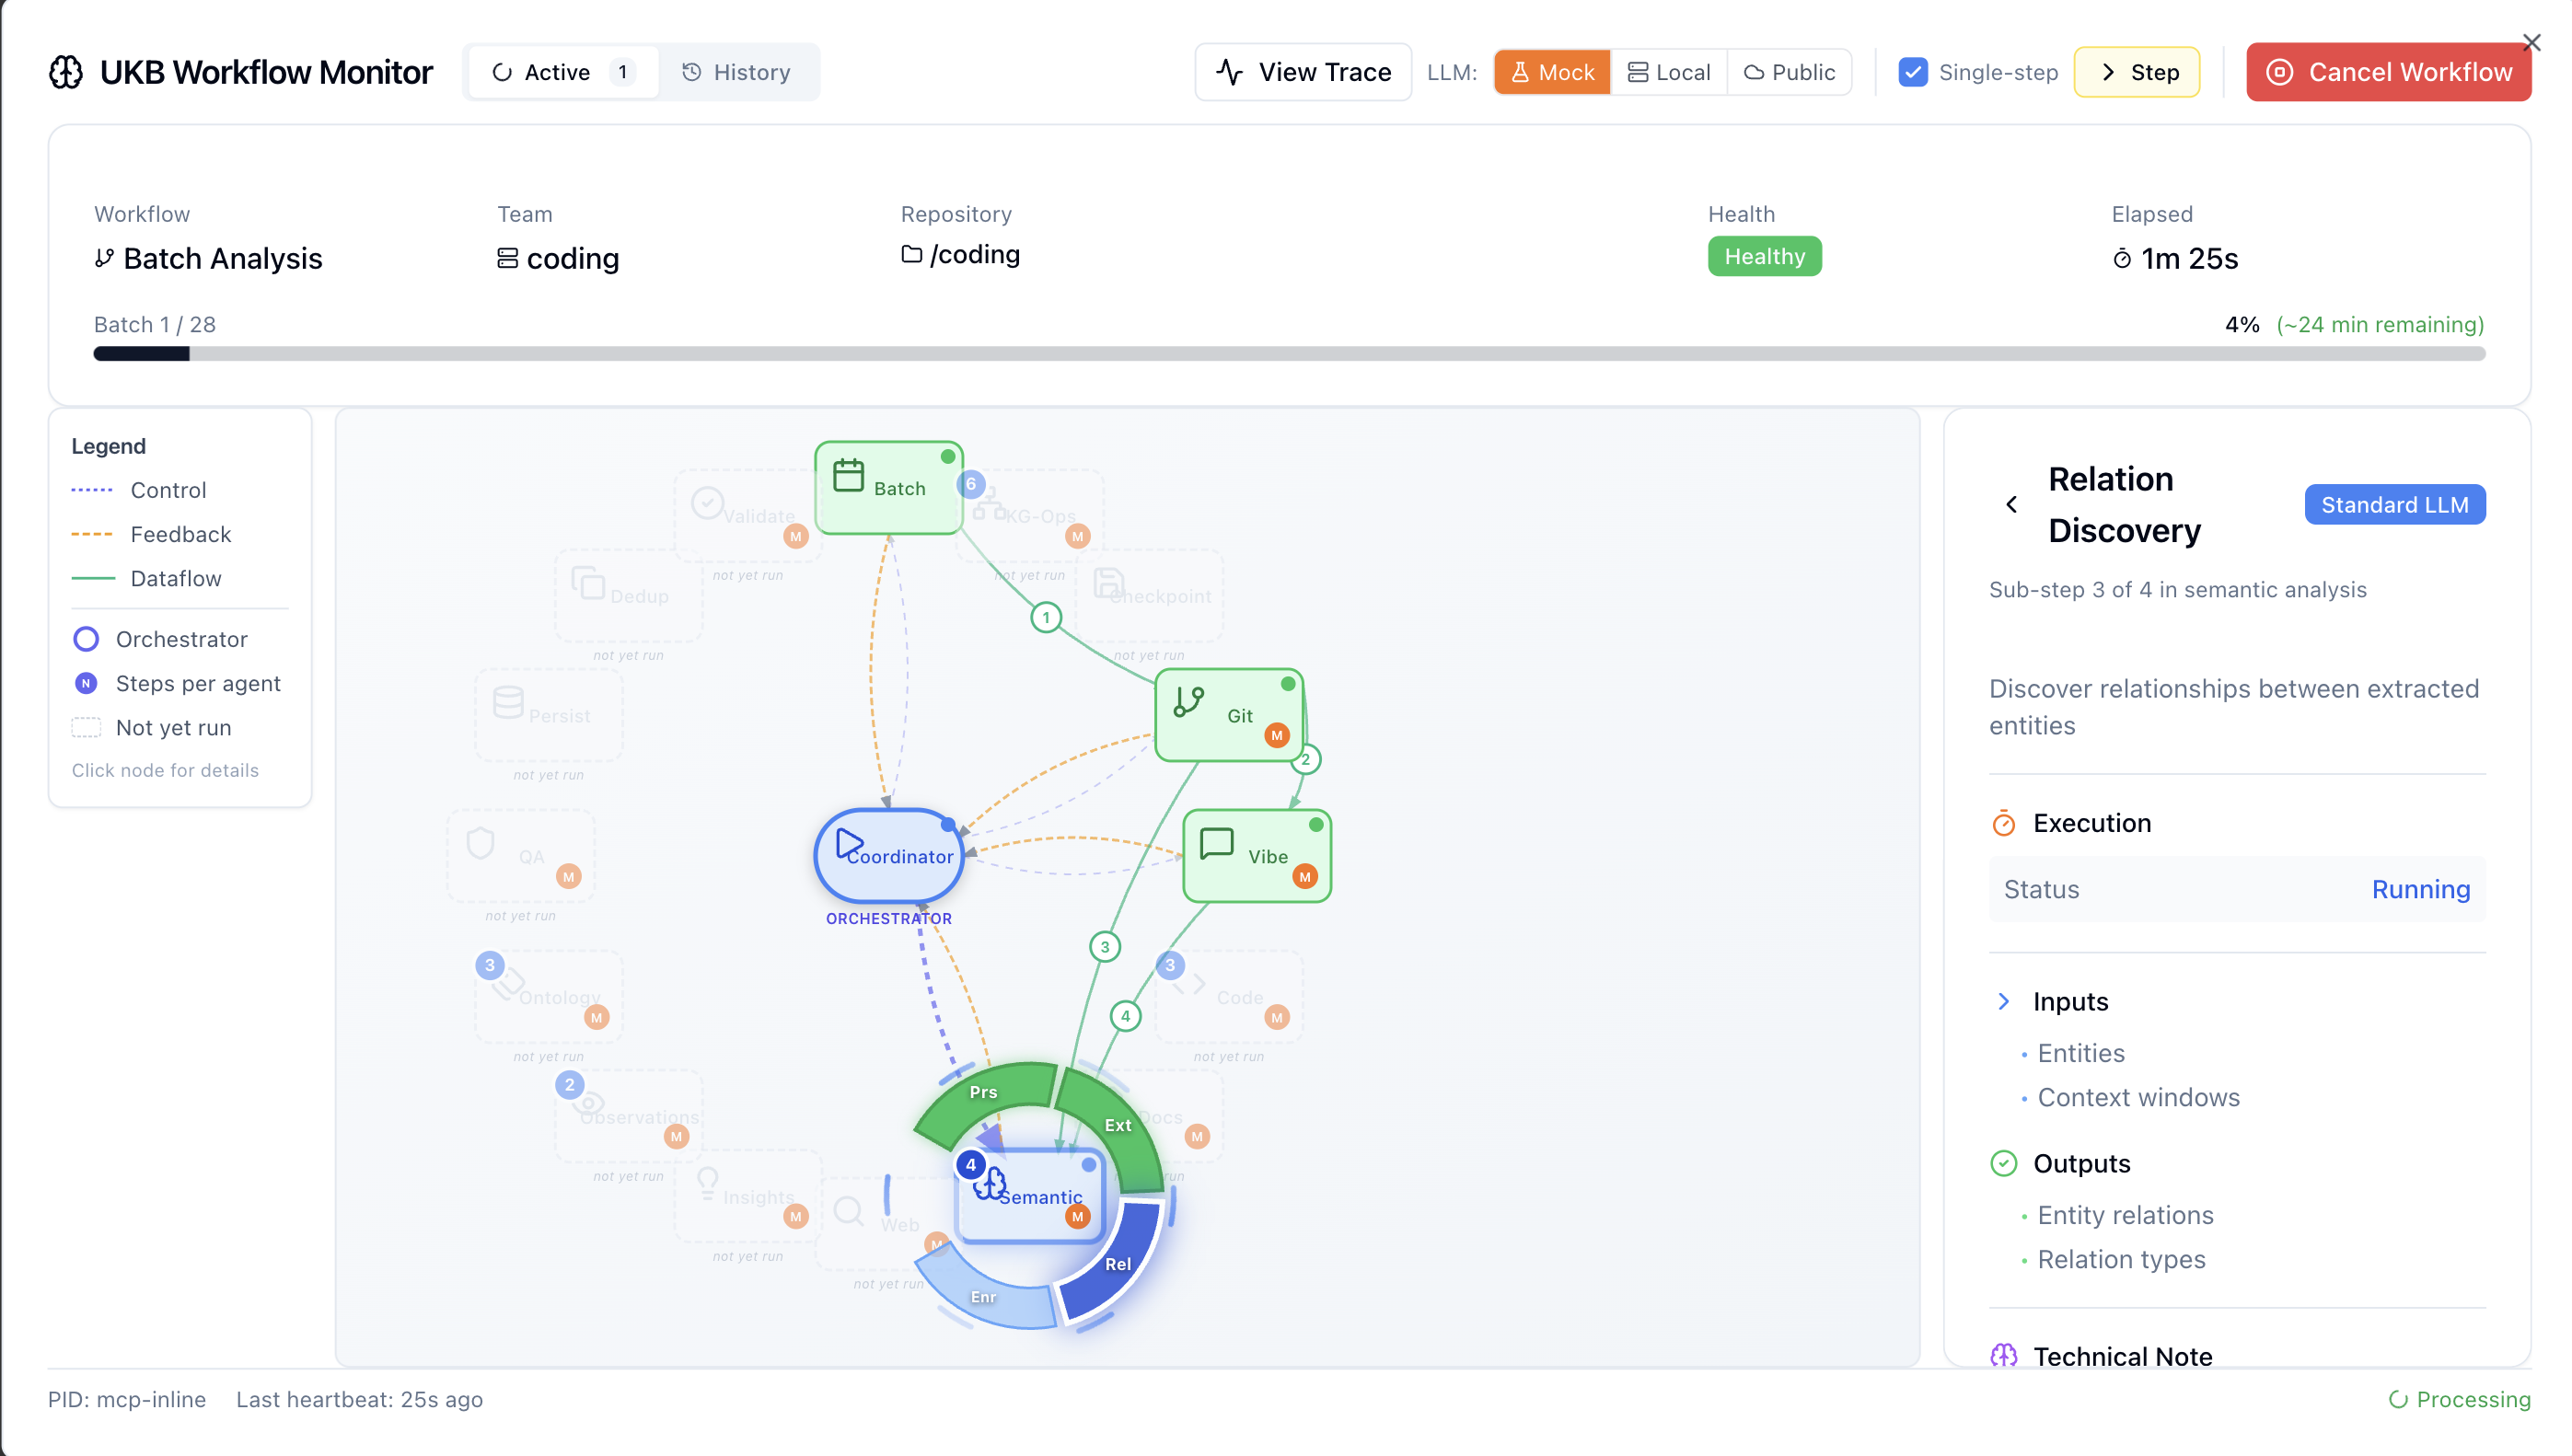The image size is (2572, 1456).
Task: Click the M badge on Vibe node
Action: tap(1304, 876)
